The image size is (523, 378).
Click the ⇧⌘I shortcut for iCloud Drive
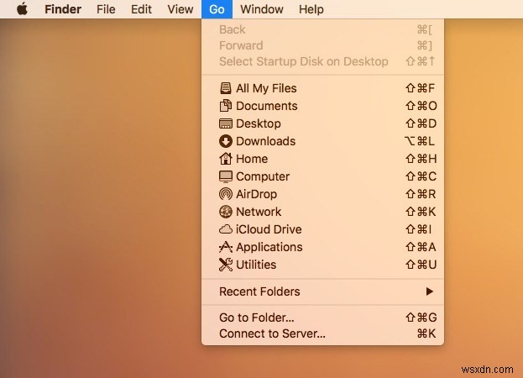pos(419,229)
